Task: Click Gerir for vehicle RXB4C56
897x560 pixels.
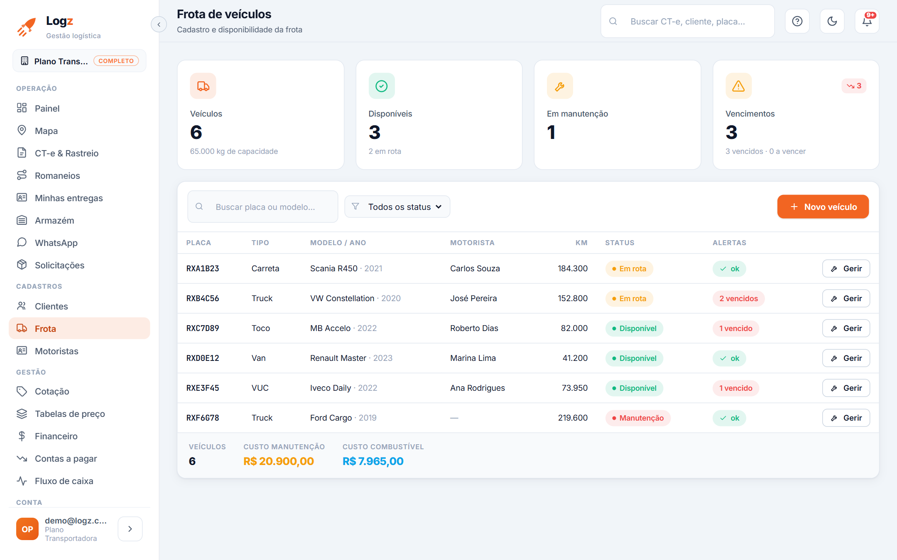Action: pyautogui.click(x=846, y=298)
